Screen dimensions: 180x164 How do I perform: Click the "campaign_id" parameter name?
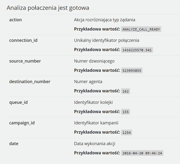coord(22,123)
